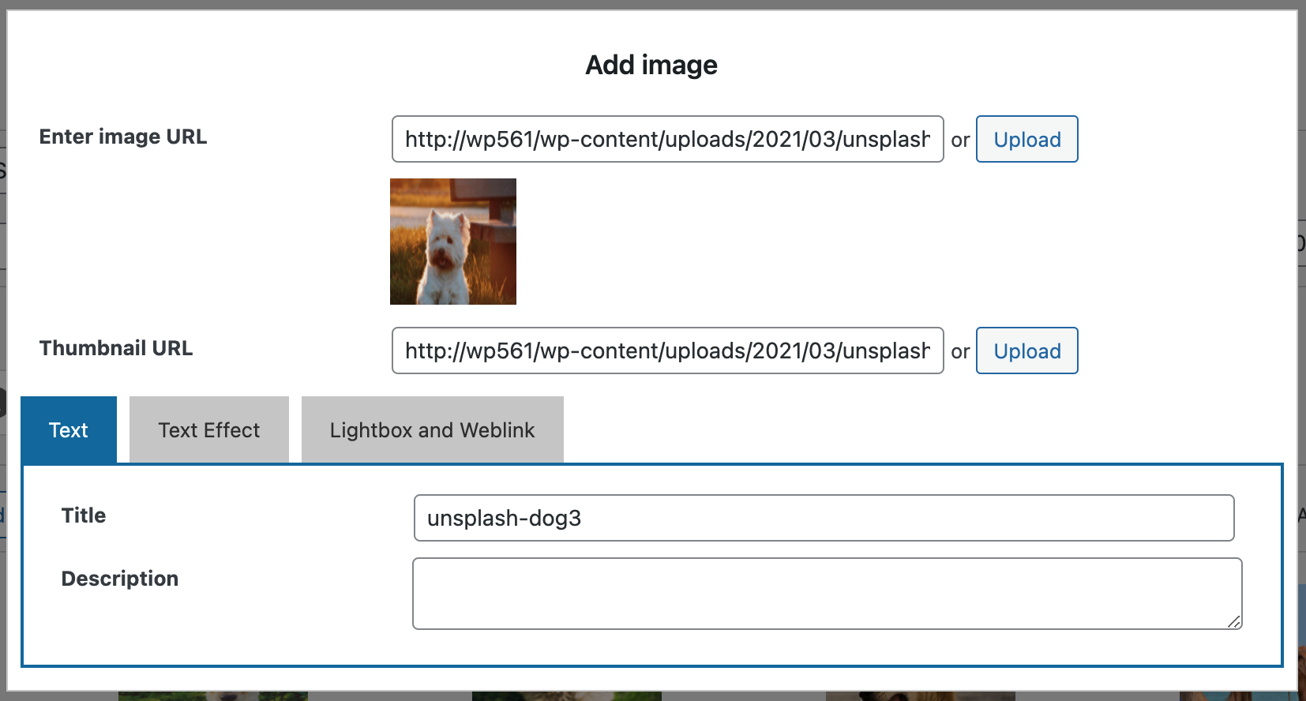Focus the Thumbnail URL text field
This screenshot has height=701, width=1306.
pyautogui.click(x=667, y=350)
